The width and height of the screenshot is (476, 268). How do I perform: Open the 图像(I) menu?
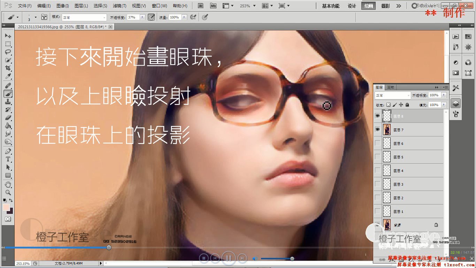click(x=63, y=6)
